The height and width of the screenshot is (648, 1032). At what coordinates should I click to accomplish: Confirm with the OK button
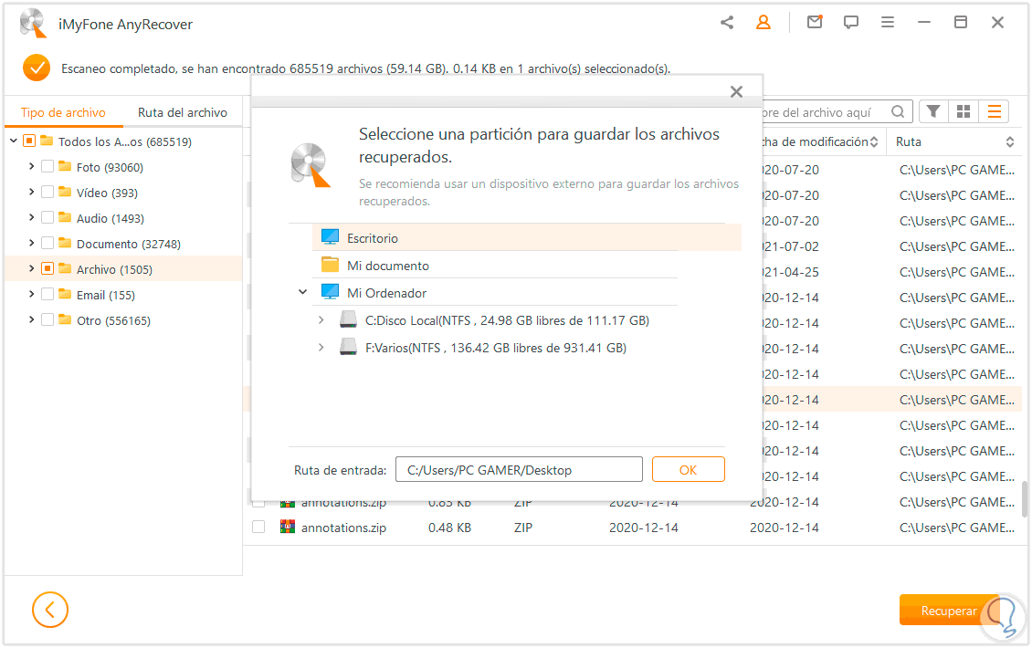pyautogui.click(x=688, y=469)
